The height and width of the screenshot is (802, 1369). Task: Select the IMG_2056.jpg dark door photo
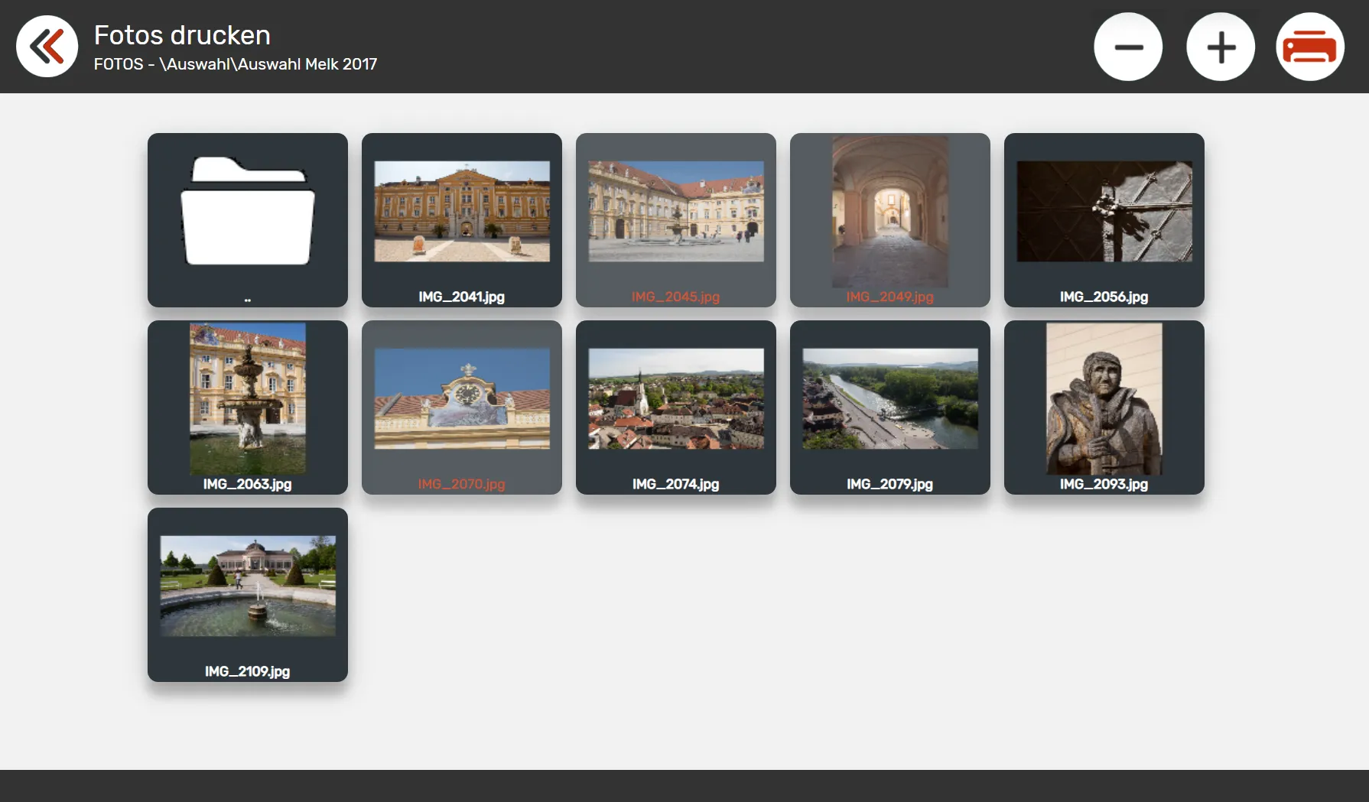click(x=1104, y=211)
